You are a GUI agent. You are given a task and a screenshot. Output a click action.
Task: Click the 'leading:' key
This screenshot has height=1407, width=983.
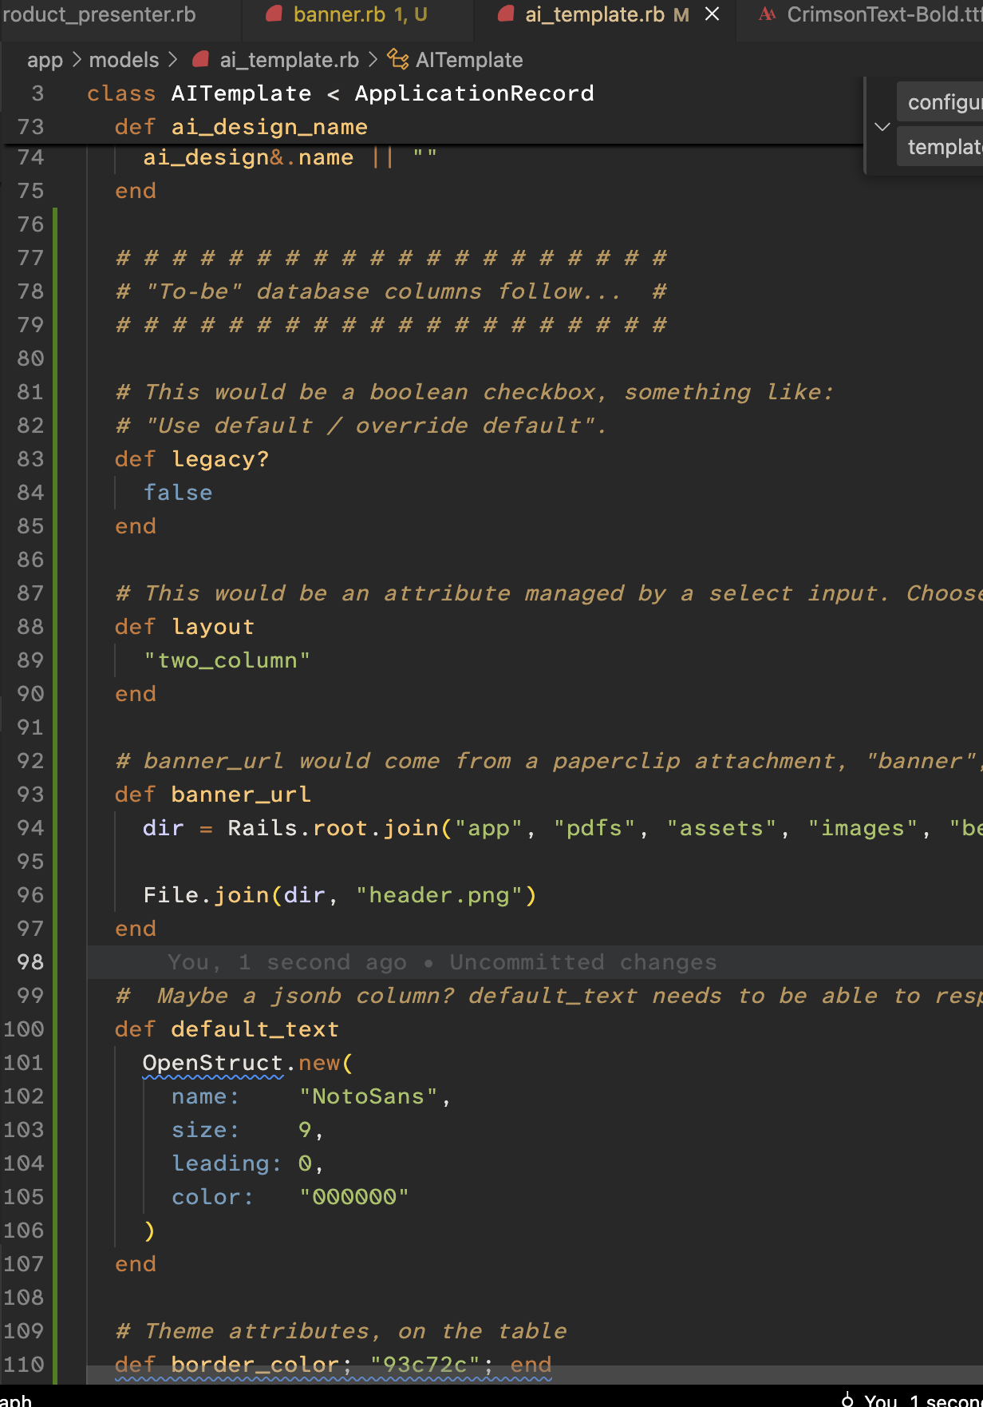[227, 1163]
